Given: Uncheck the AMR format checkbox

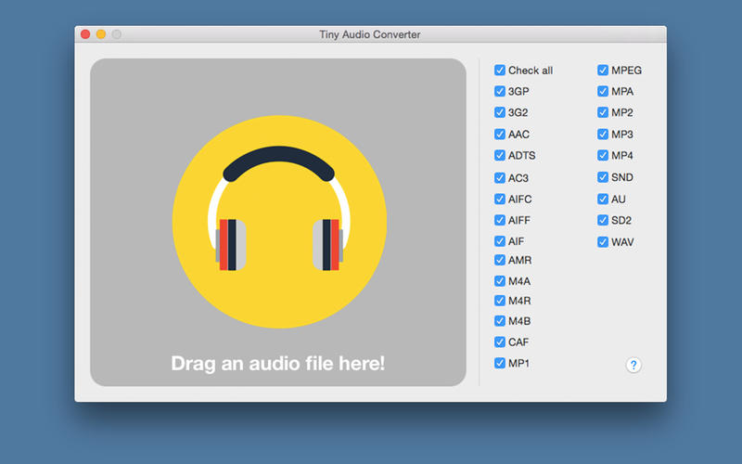Looking at the screenshot, I should [x=500, y=260].
